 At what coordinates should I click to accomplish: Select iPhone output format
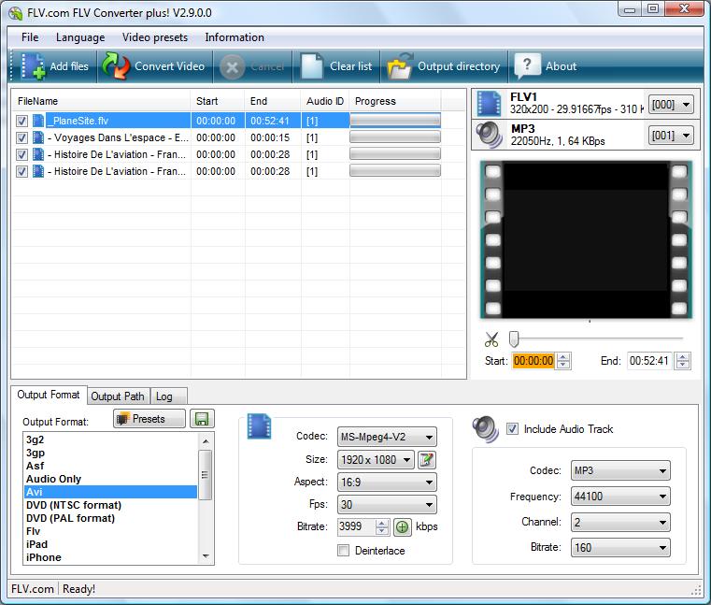tap(110, 557)
